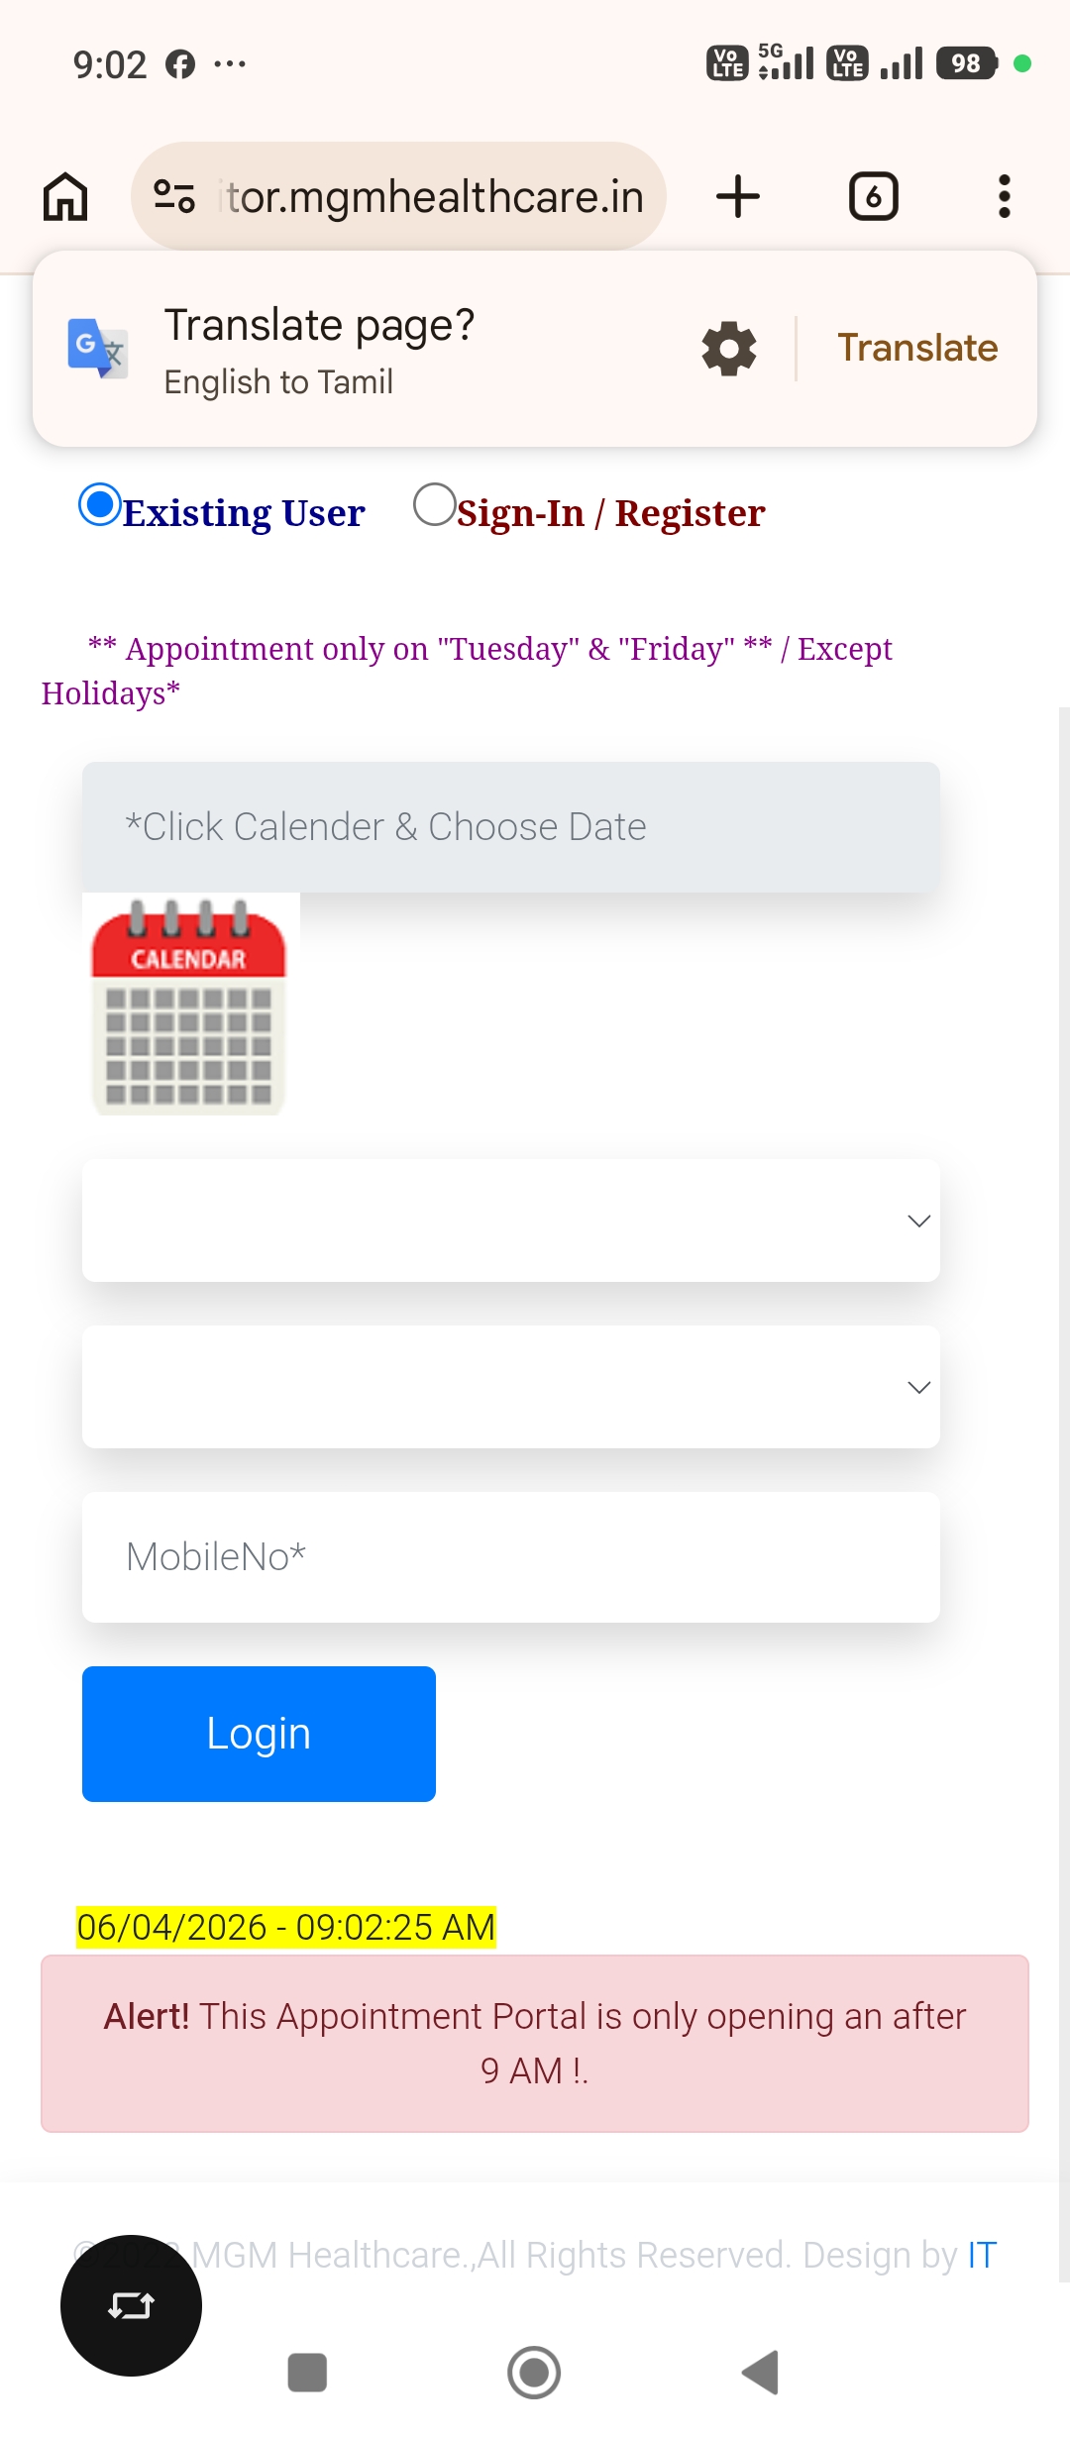Click the Choose Date field
The width and height of the screenshot is (1070, 2437).
coord(511,827)
